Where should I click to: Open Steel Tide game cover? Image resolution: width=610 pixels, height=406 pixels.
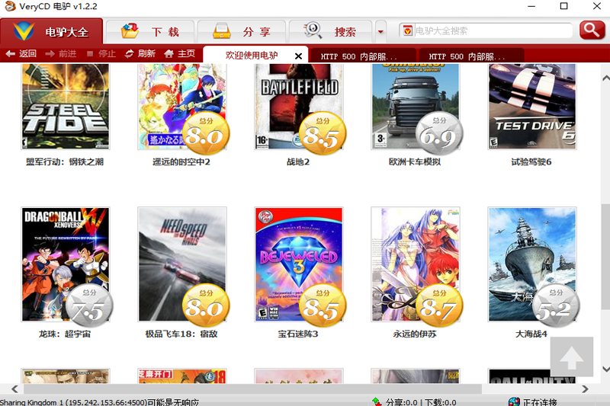66,107
